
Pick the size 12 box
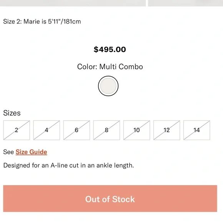pyautogui.click(x=166, y=130)
